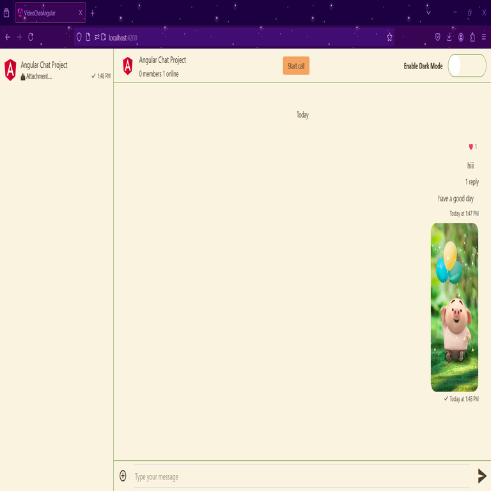Viewport: 491px width, 491px height.
Task: Open Angular Chat Project channel in sidebar
Action: coord(57,70)
